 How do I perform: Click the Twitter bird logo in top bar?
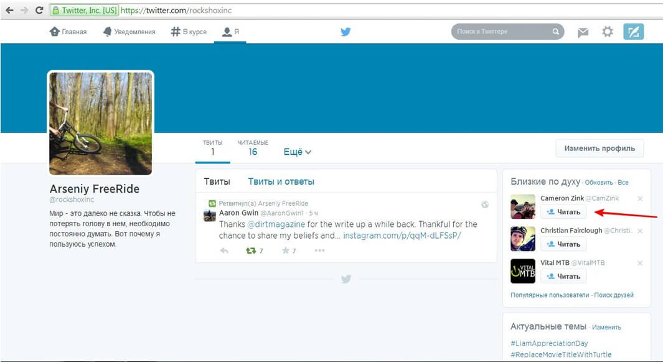pyautogui.click(x=346, y=32)
